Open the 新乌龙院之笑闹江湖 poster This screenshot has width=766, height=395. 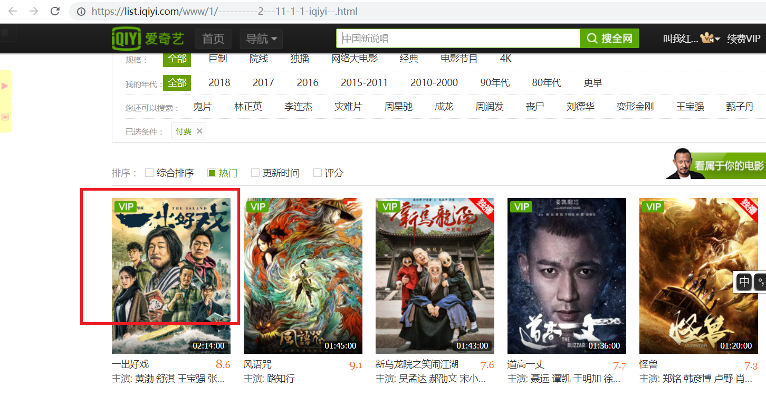pyautogui.click(x=435, y=276)
